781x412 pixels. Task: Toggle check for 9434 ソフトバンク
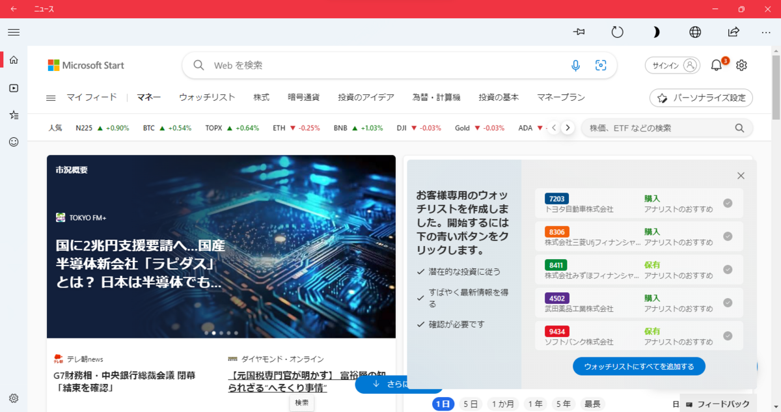tap(728, 336)
